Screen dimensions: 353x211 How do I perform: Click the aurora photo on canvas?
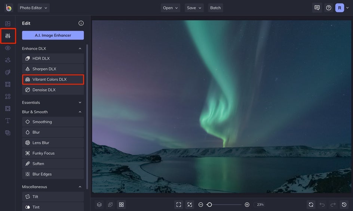(221, 107)
